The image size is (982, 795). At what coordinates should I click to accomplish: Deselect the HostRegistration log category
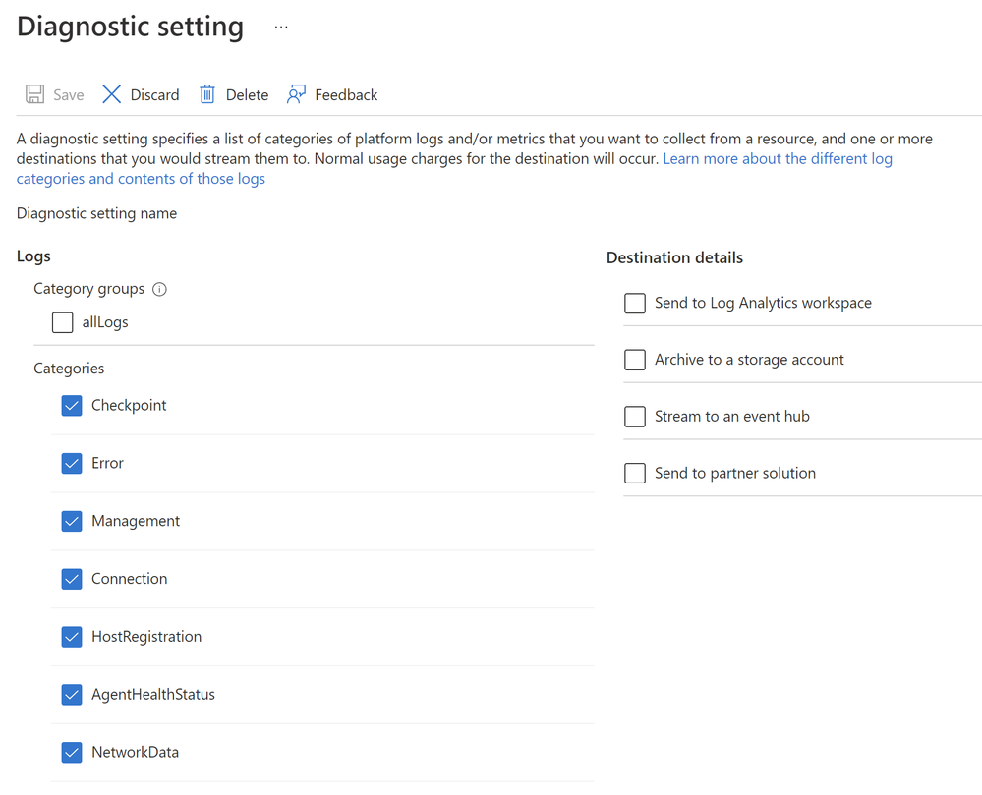click(x=72, y=637)
